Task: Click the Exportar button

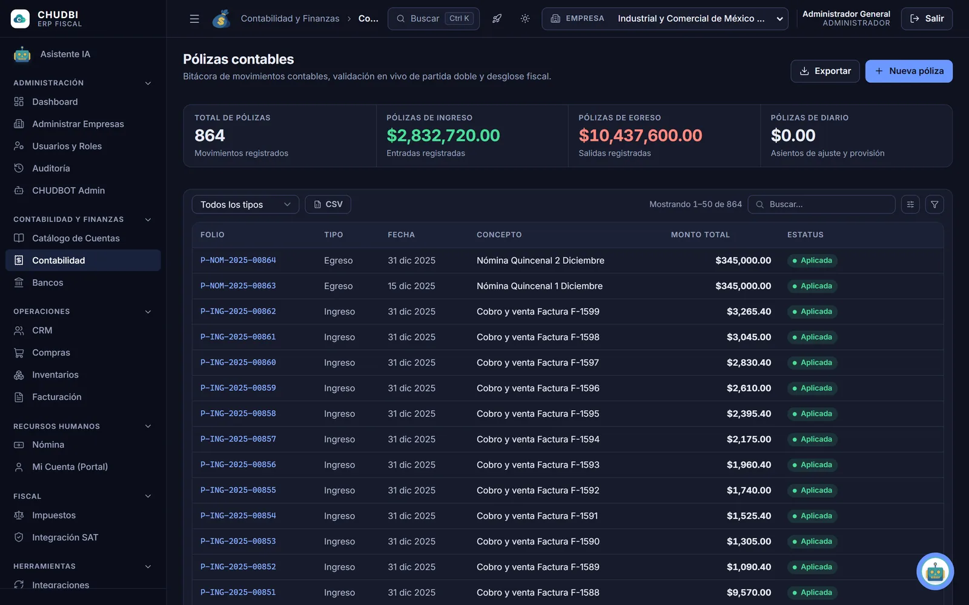Action: 825,71
